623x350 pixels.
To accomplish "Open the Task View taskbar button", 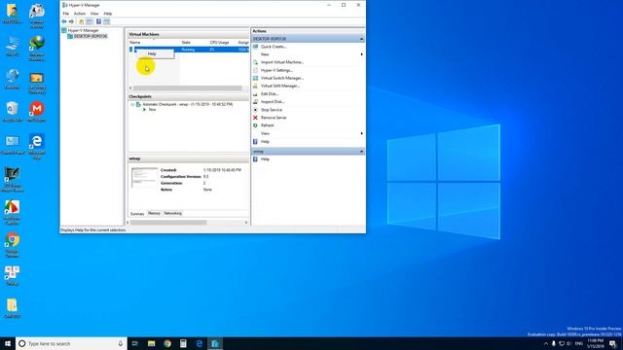I will (x=134, y=343).
